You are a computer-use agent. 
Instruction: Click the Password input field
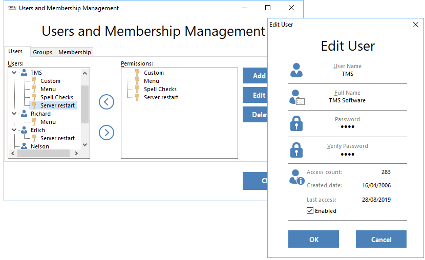(x=348, y=127)
